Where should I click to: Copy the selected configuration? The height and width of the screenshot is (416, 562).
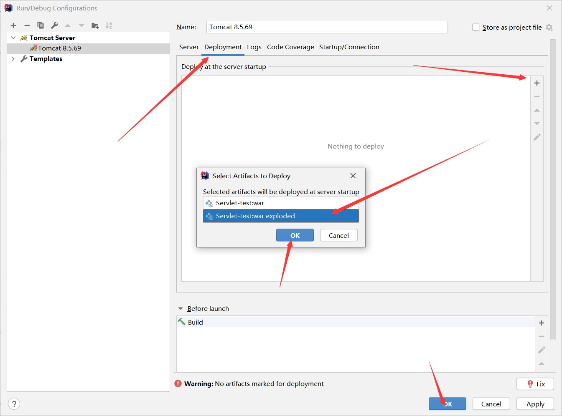click(x=41, y=25)
